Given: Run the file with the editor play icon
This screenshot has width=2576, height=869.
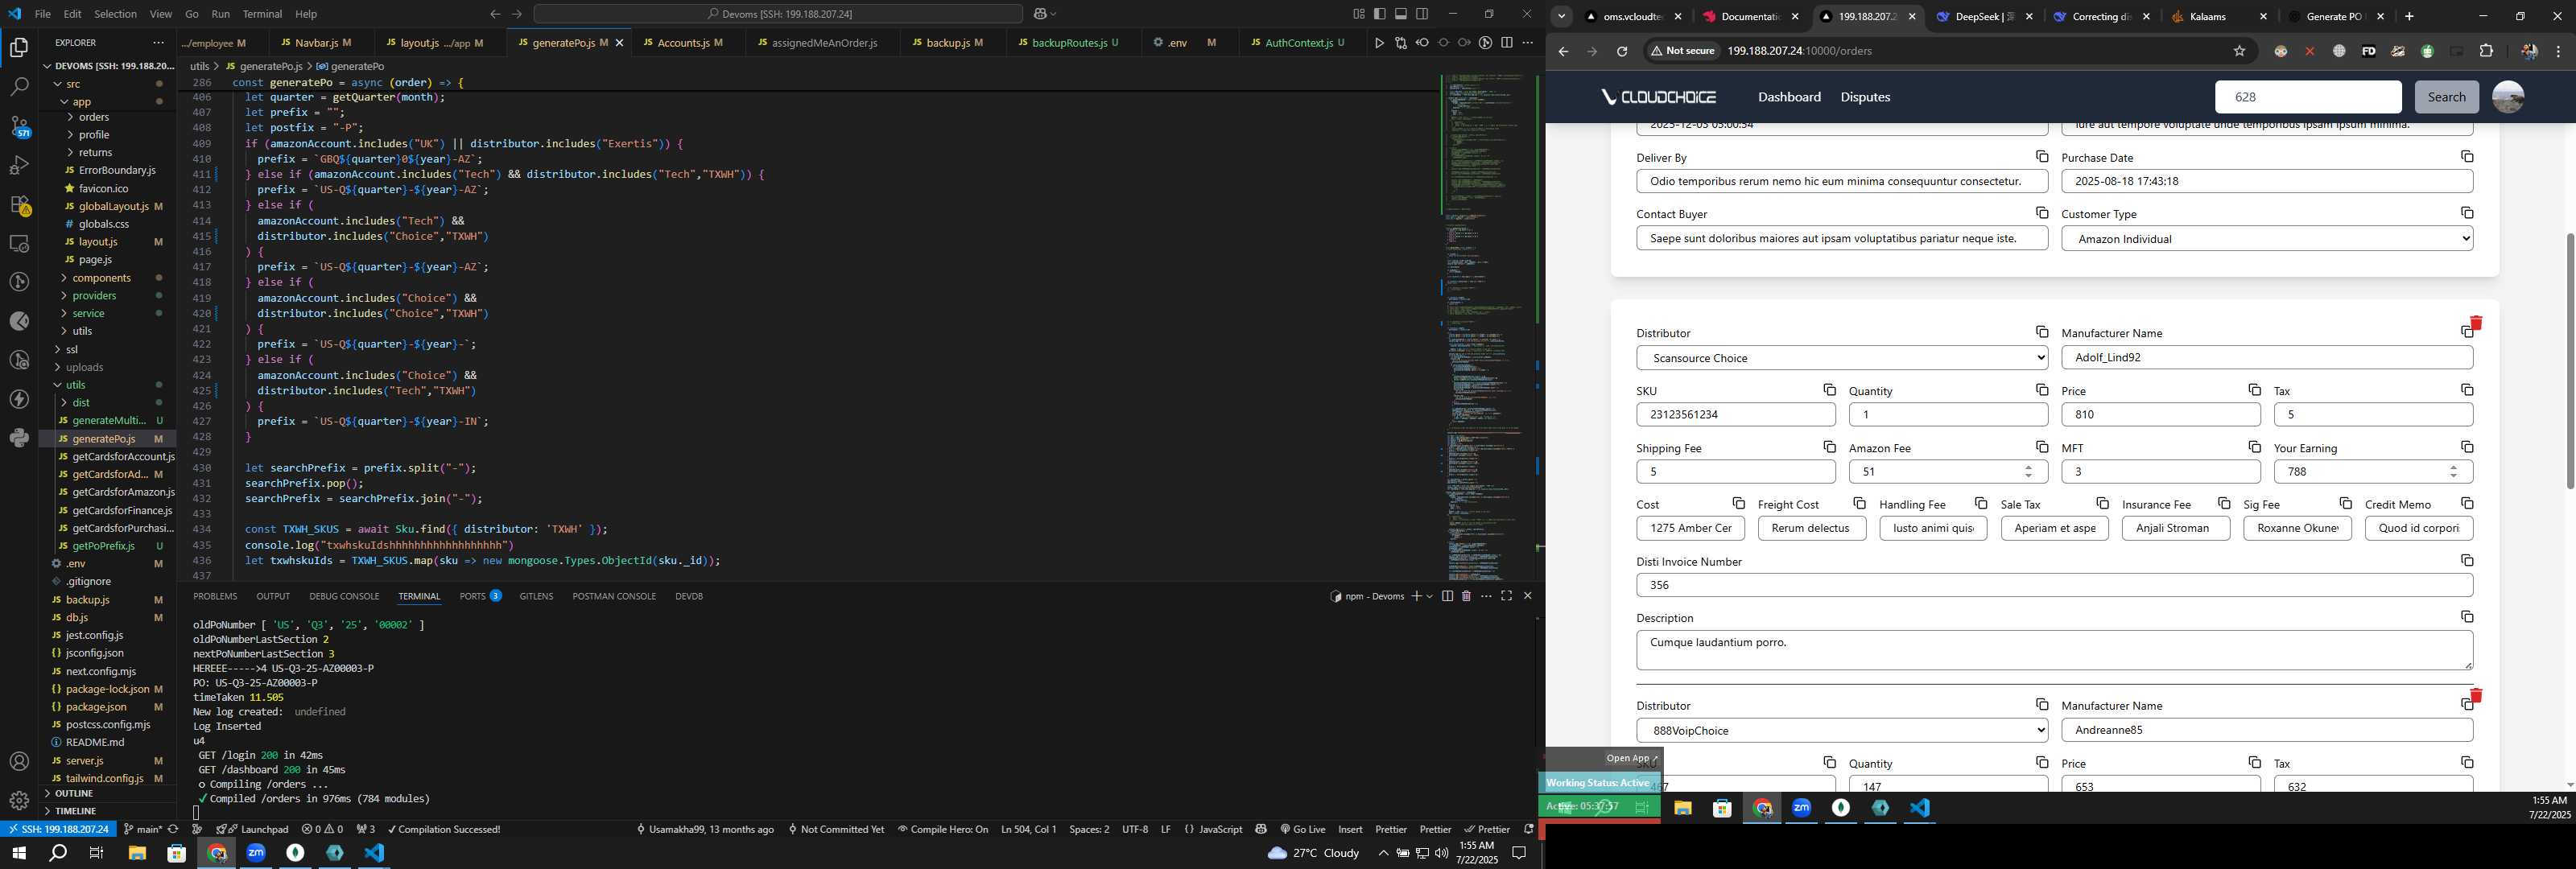Looking at the screenshot, I should pos(1379,43).
